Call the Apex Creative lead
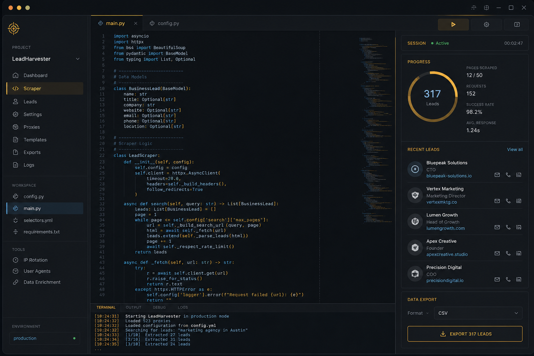 point(508,253)
